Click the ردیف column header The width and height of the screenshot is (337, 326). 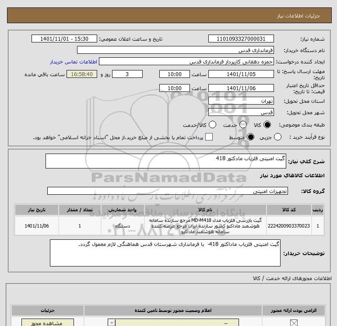318,210
